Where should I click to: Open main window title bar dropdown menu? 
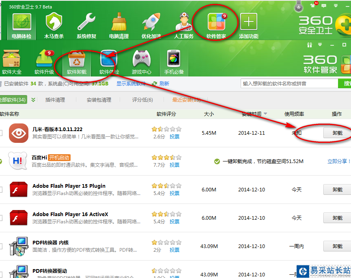coord(336,6)
